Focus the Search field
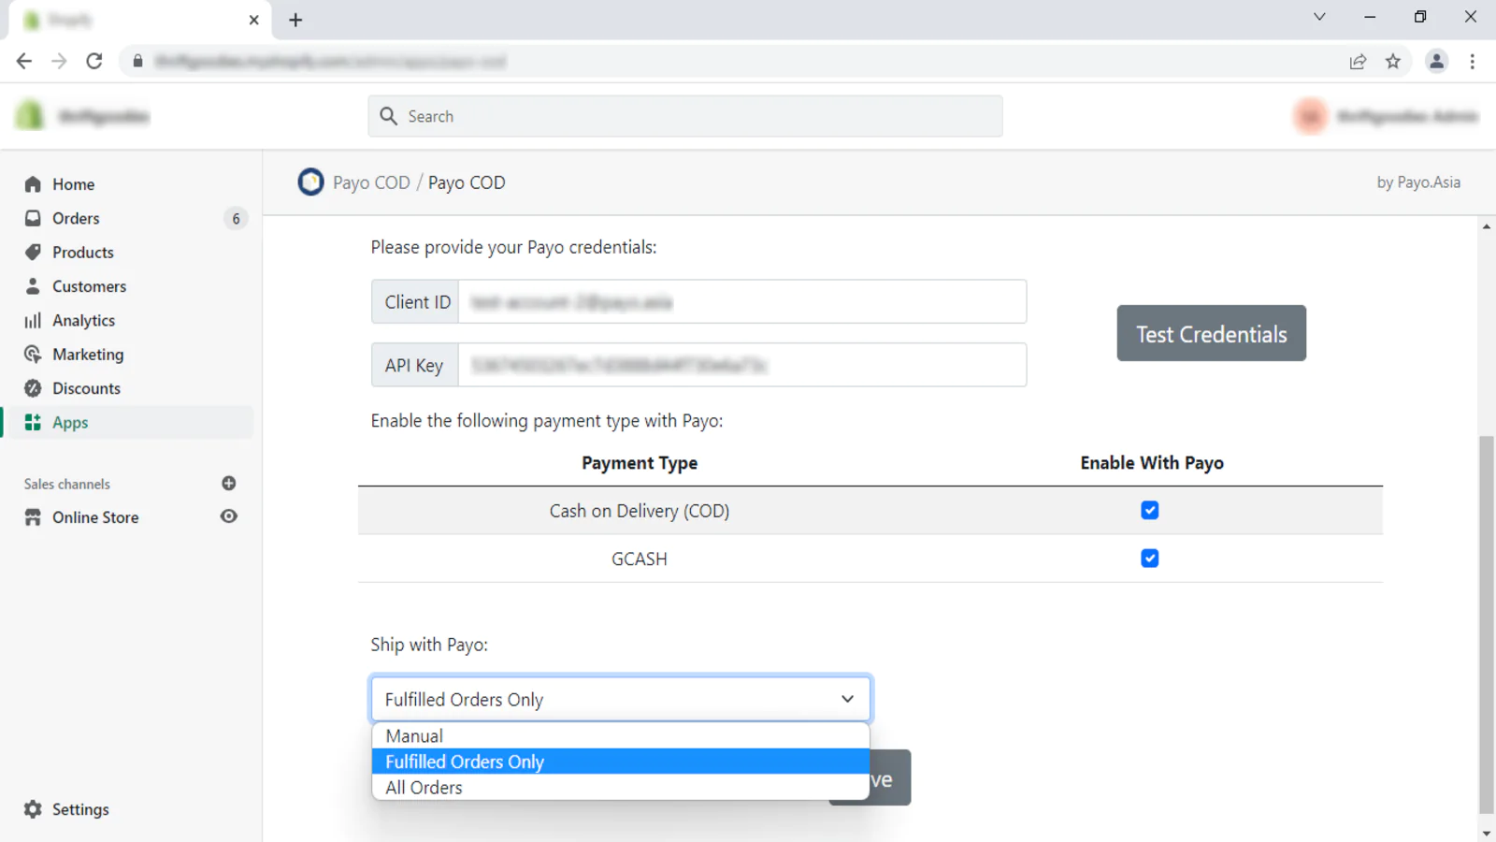This screenshot has height=842, width=1496. coord(685,116)
